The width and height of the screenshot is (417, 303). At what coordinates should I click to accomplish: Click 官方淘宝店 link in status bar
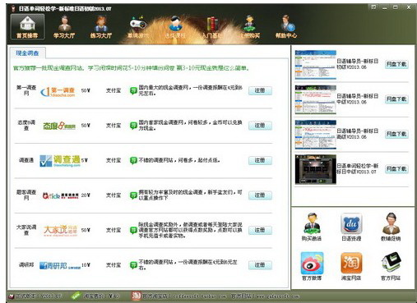point(184,296)
